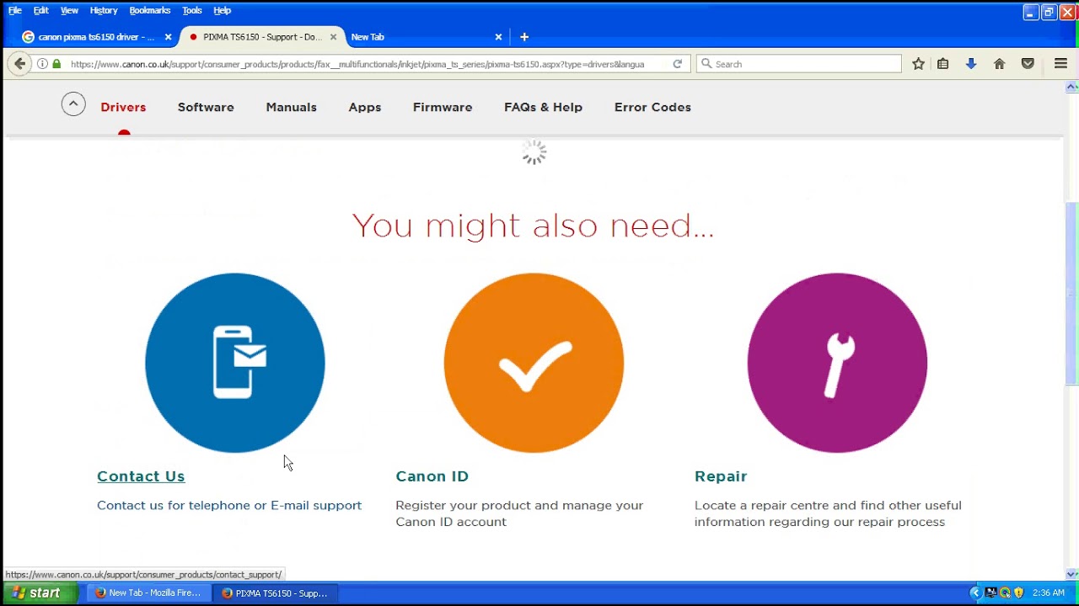
Task: Open the View menu
Action: pos(69,10)
